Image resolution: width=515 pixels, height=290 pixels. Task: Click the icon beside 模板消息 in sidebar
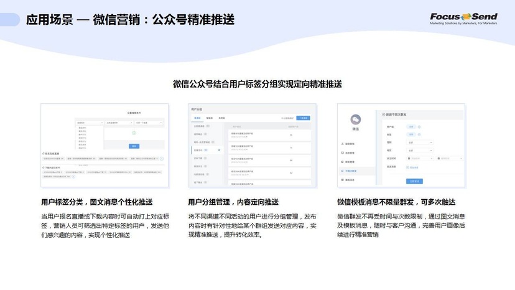tap(342, 180)
